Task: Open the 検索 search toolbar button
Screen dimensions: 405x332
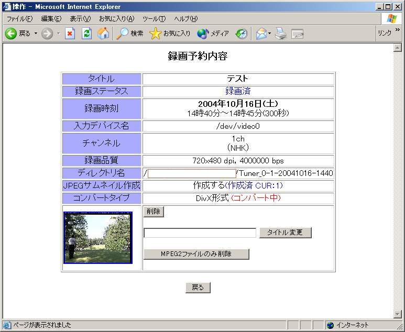Action: tap(129, 34)
